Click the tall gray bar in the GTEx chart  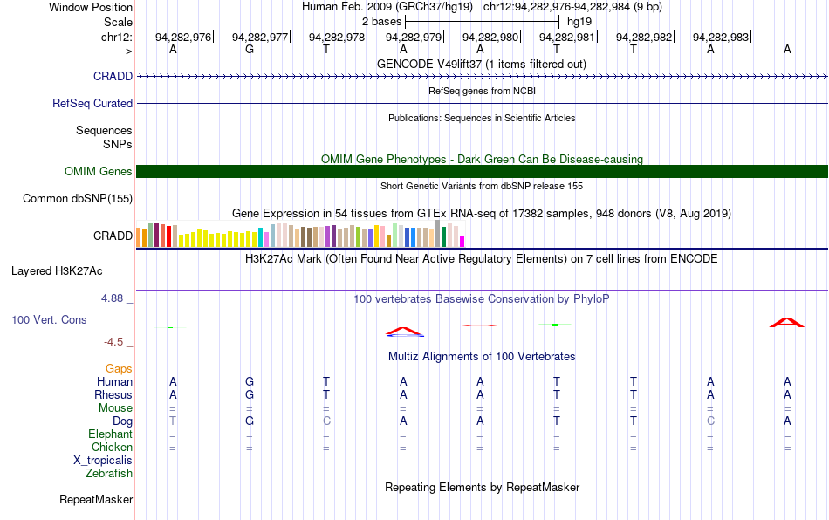click(x=437, y=233)
